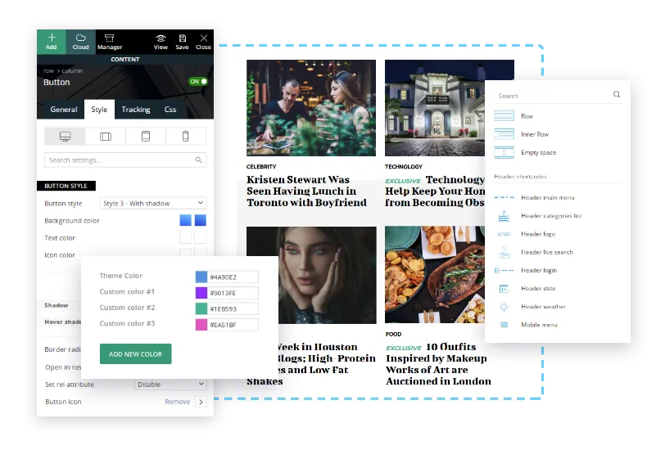Click the row breadcrumb link

pyautogui.click(x=48, y=70)
